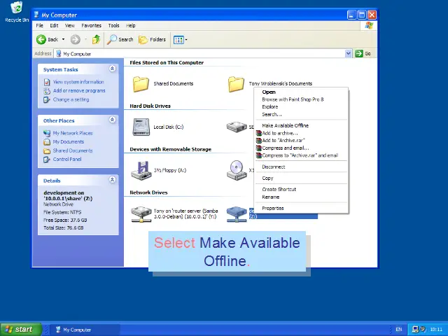Click the Recycle Bin desktop icon
The width and height of the screenshot is (448, 336).
17,9
